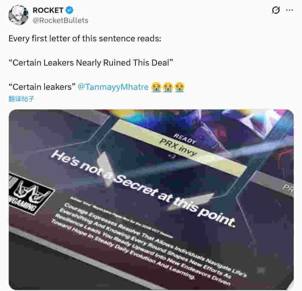Click the last crying emoji in the row
The image size is (302, 291).
(180, 87)
